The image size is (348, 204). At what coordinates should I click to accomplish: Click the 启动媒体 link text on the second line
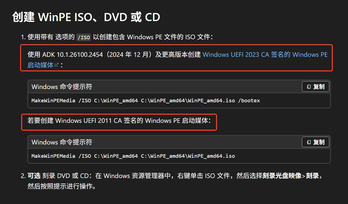pyautogui.click(x=40, y=65)
